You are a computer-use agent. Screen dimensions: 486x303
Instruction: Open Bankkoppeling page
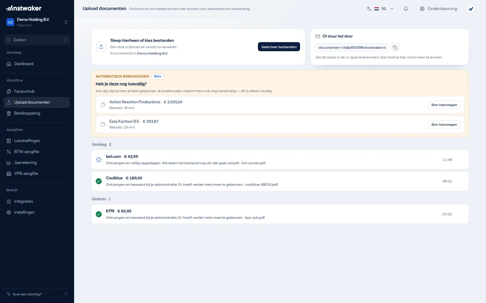coord(37,113)
